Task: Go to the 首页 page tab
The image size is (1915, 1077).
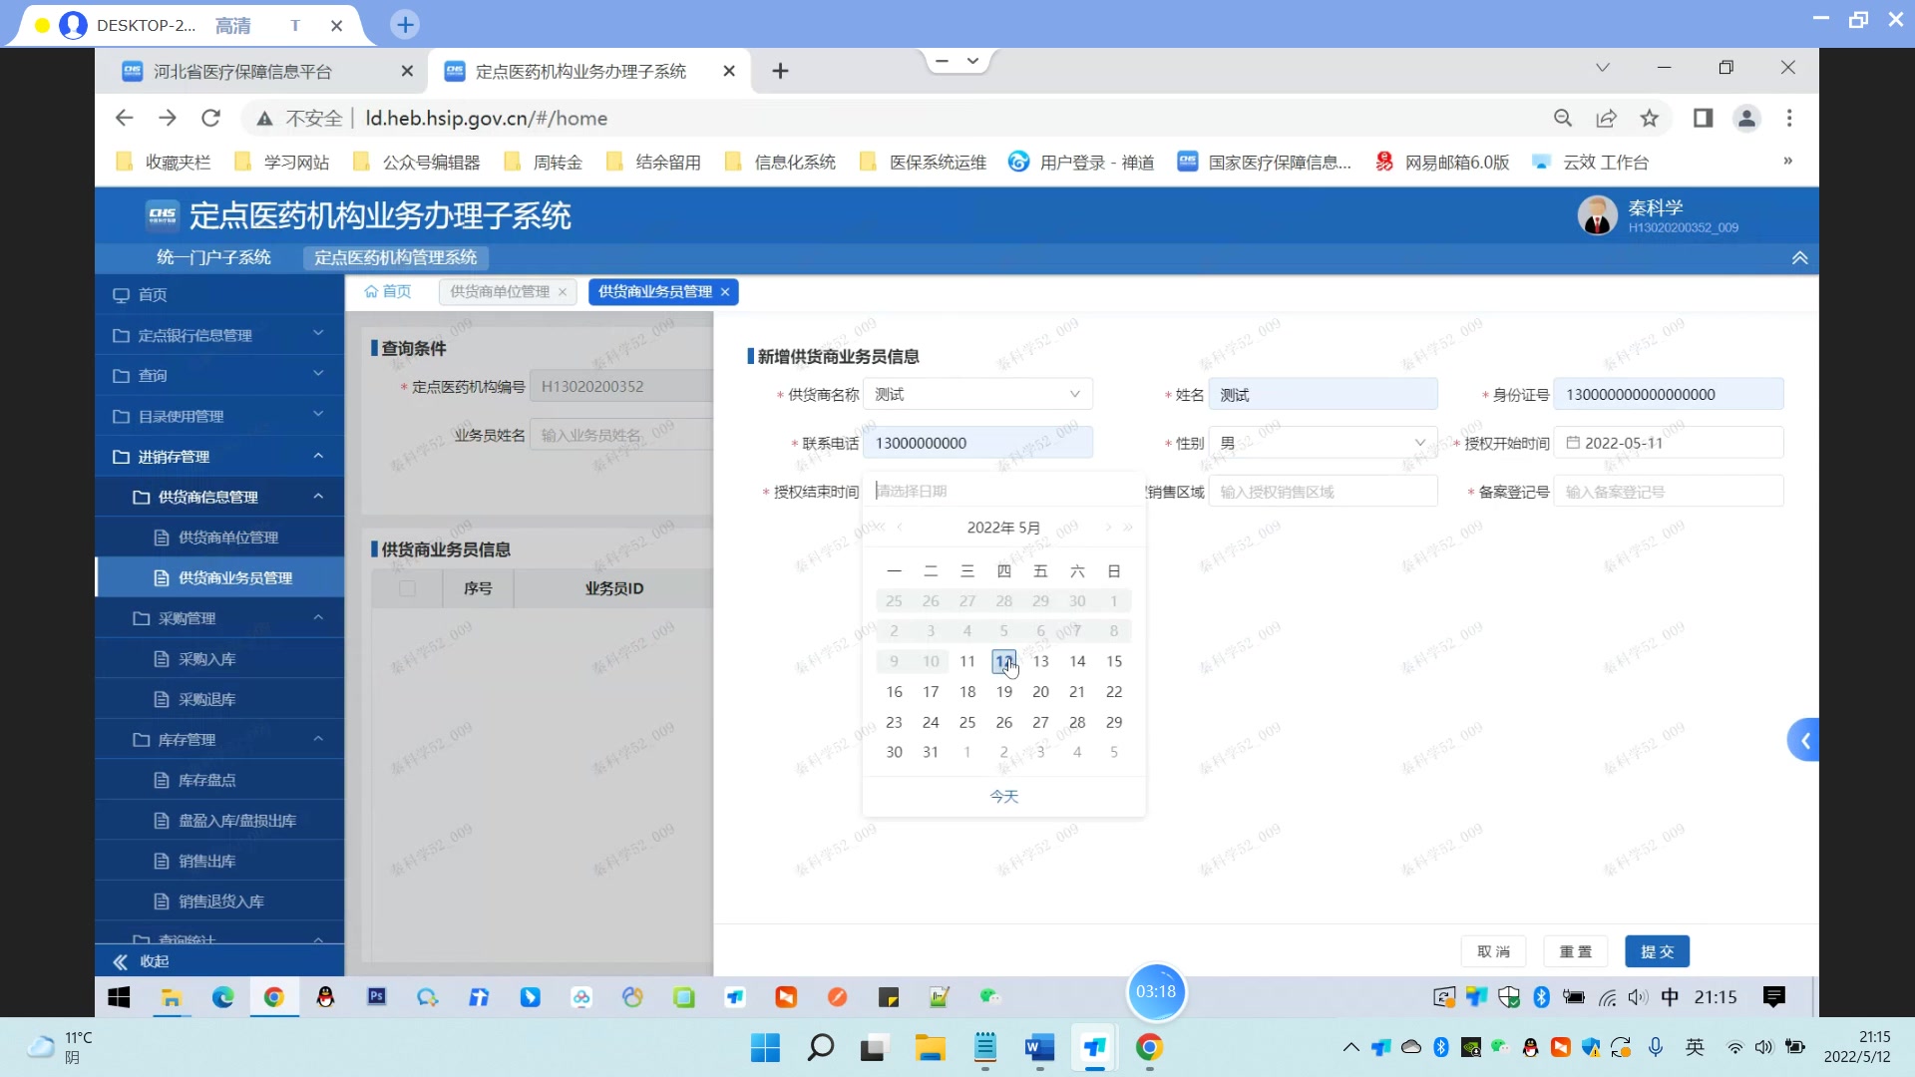Action: (x=388, y=292)
